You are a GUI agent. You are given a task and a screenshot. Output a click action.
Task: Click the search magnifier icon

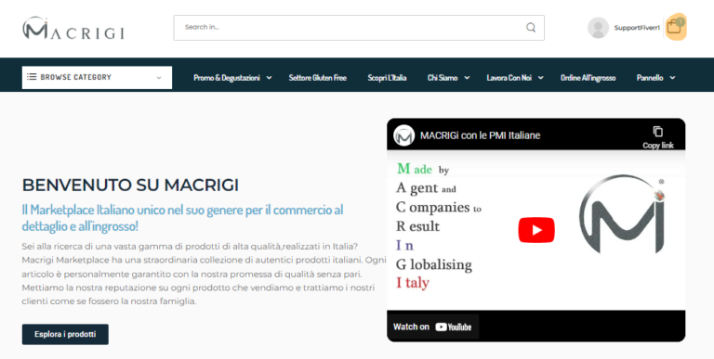click(x=531, y=28)
